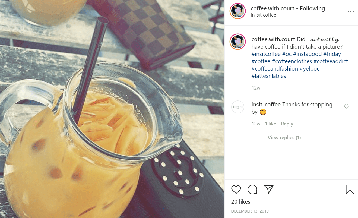The height and width of the screenshot is (218, 358).
Task: Open the comment bubble icon
Action: coord(252,189)
